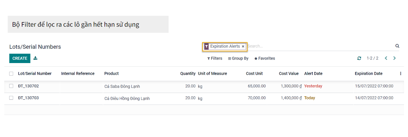Remove the Expiration Alerts filter tag
The image size is (408, 137).
coord(243,46)
